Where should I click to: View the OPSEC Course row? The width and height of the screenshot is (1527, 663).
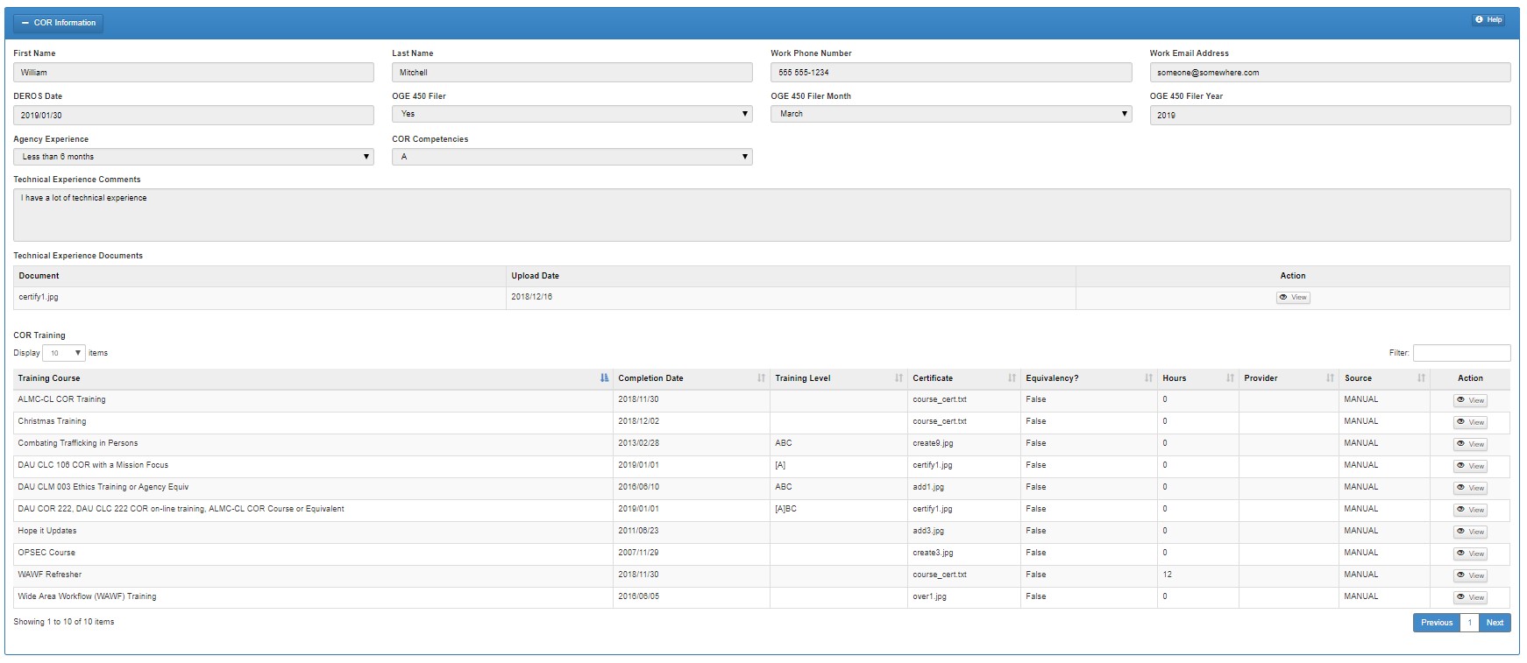(x=1470, y=554)
